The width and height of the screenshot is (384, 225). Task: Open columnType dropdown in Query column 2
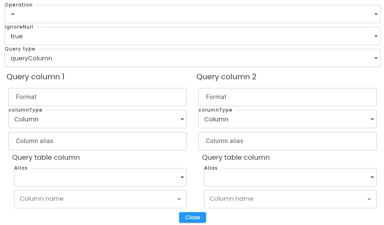(x=287, y=119)
